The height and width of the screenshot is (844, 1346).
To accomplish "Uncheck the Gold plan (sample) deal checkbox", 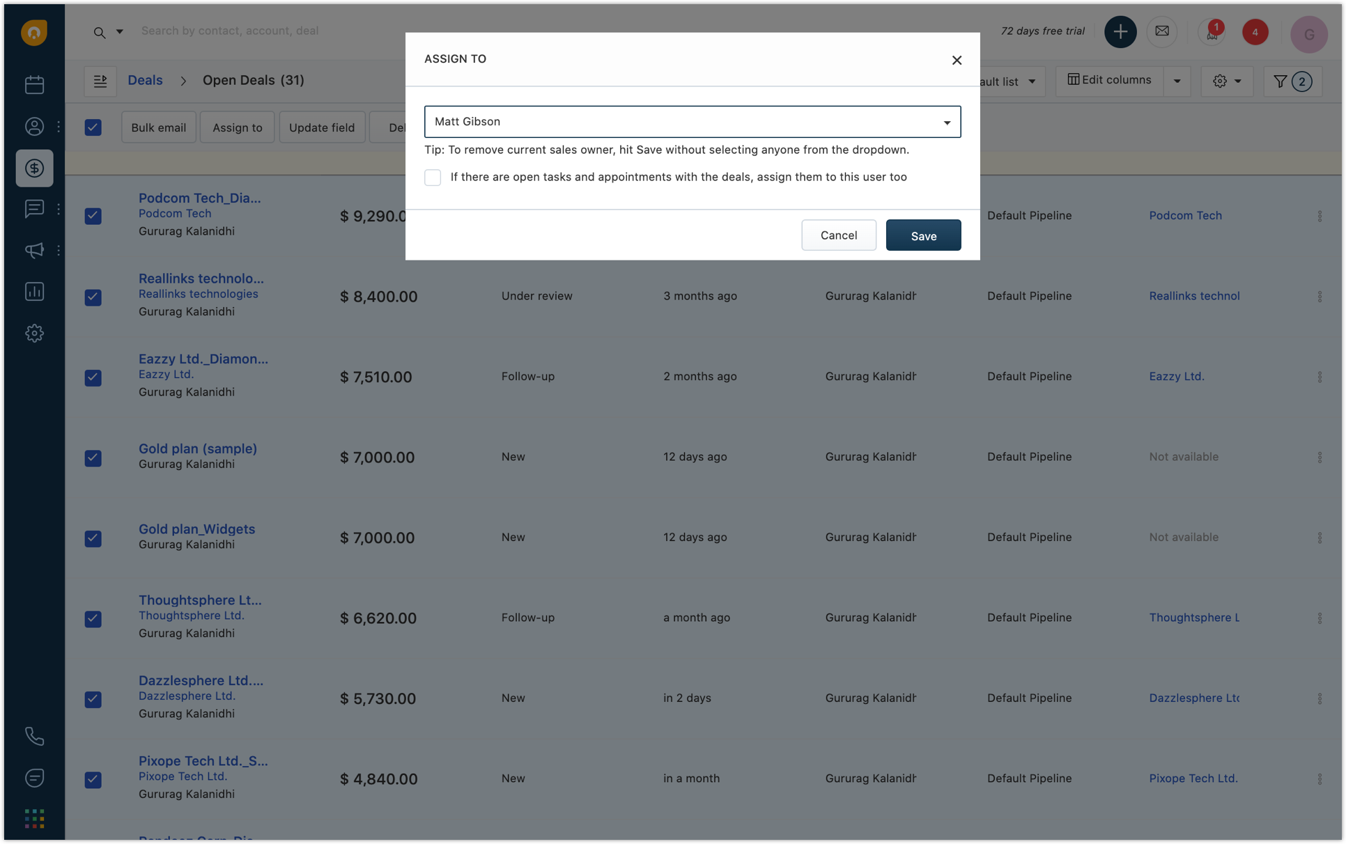I will (93, 458).
